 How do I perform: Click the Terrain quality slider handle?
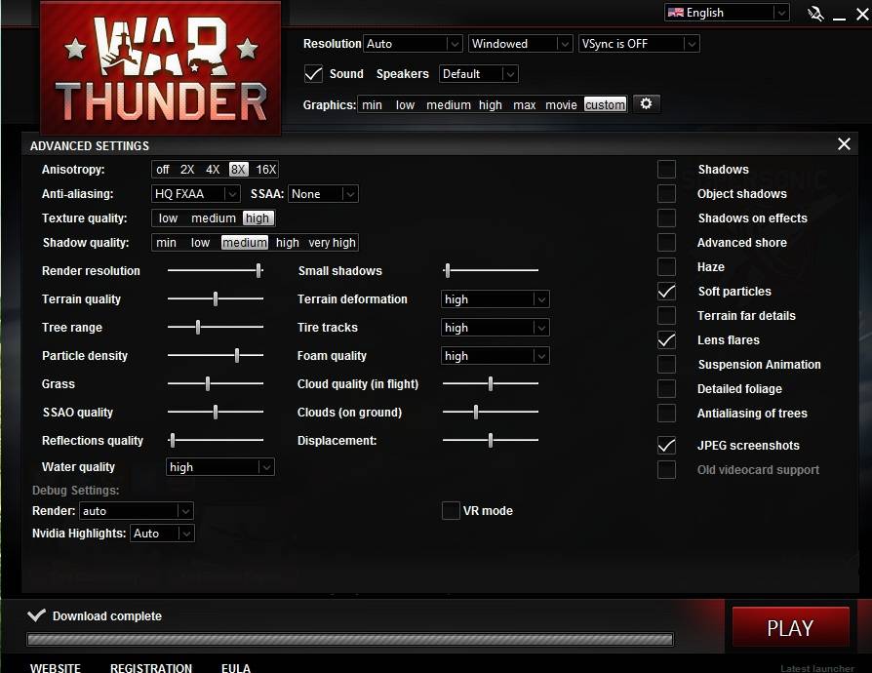[x=216, y=298]
